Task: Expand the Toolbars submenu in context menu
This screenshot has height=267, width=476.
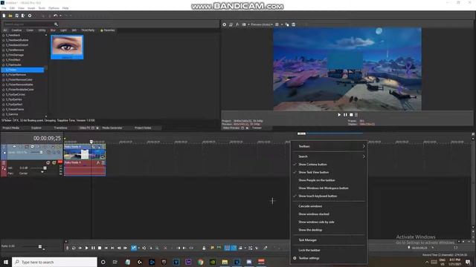Action: coord(329,146)
